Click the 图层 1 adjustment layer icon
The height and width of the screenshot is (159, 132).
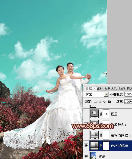95,114
